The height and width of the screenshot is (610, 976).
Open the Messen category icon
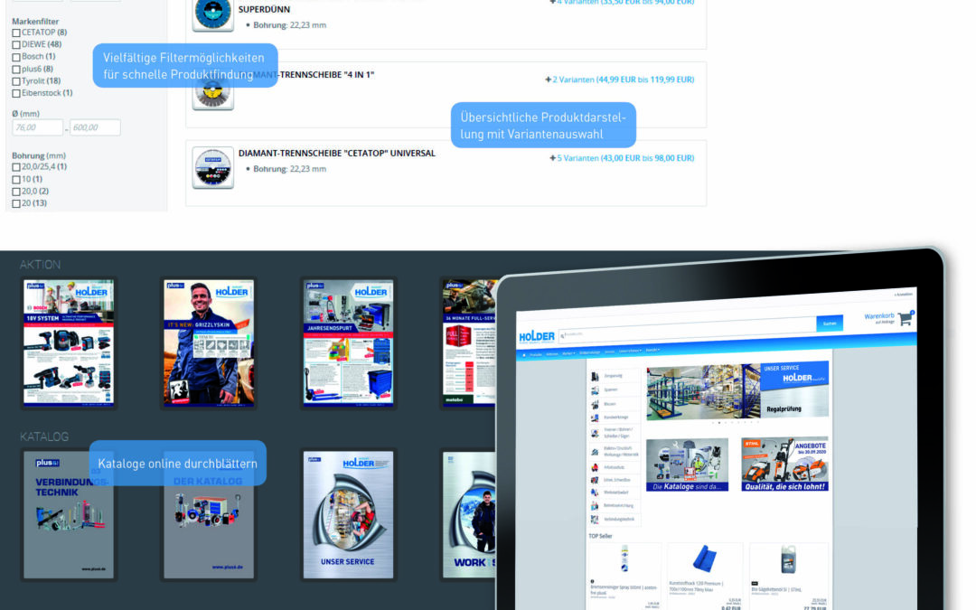[x=595, y=405]
